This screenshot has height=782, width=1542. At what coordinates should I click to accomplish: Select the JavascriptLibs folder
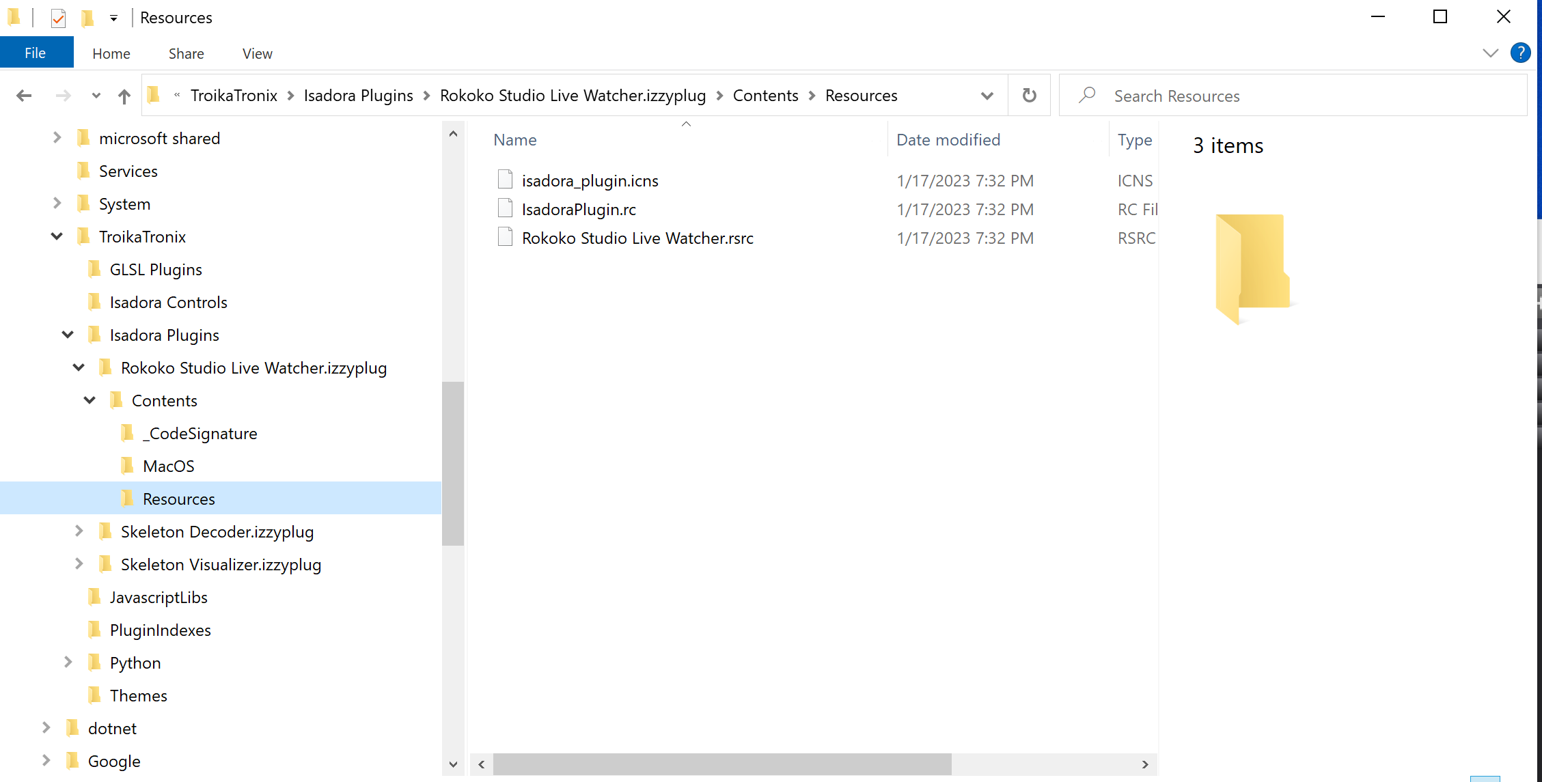coord(159,598)
